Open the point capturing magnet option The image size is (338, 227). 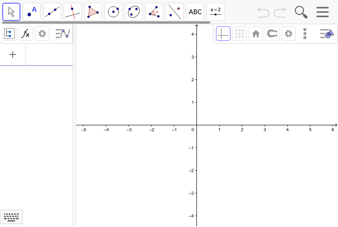coord(272,34)
